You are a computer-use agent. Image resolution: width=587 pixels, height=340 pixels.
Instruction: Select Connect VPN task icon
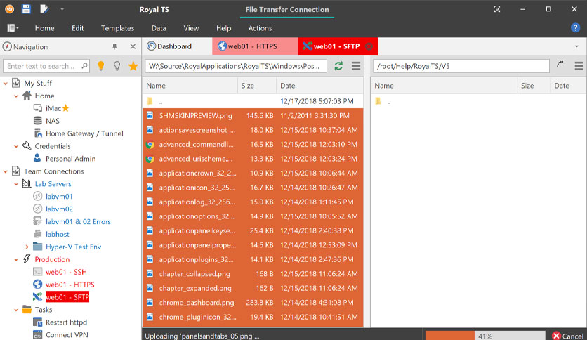pos(37,335)
